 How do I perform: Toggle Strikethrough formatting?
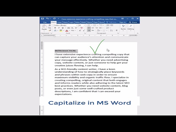click(x=68, y=28)
